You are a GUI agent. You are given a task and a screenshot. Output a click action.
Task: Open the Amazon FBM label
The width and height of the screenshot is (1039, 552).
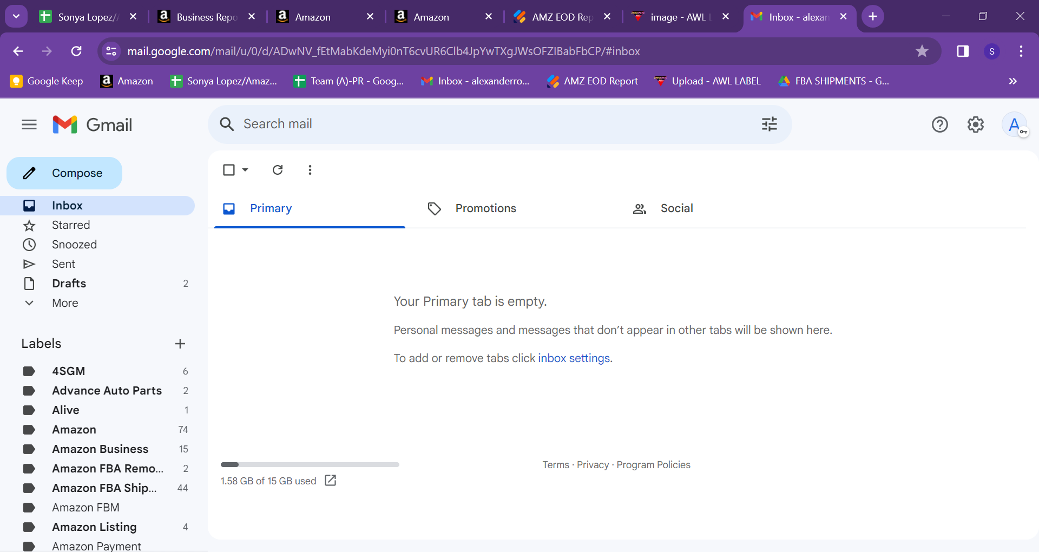tap(97, 508)
